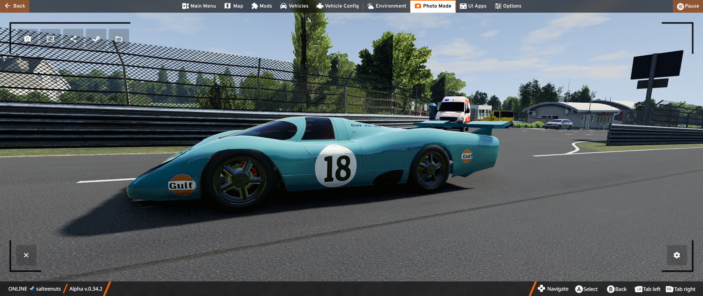Switch to the Map tab

click(234, 6)
